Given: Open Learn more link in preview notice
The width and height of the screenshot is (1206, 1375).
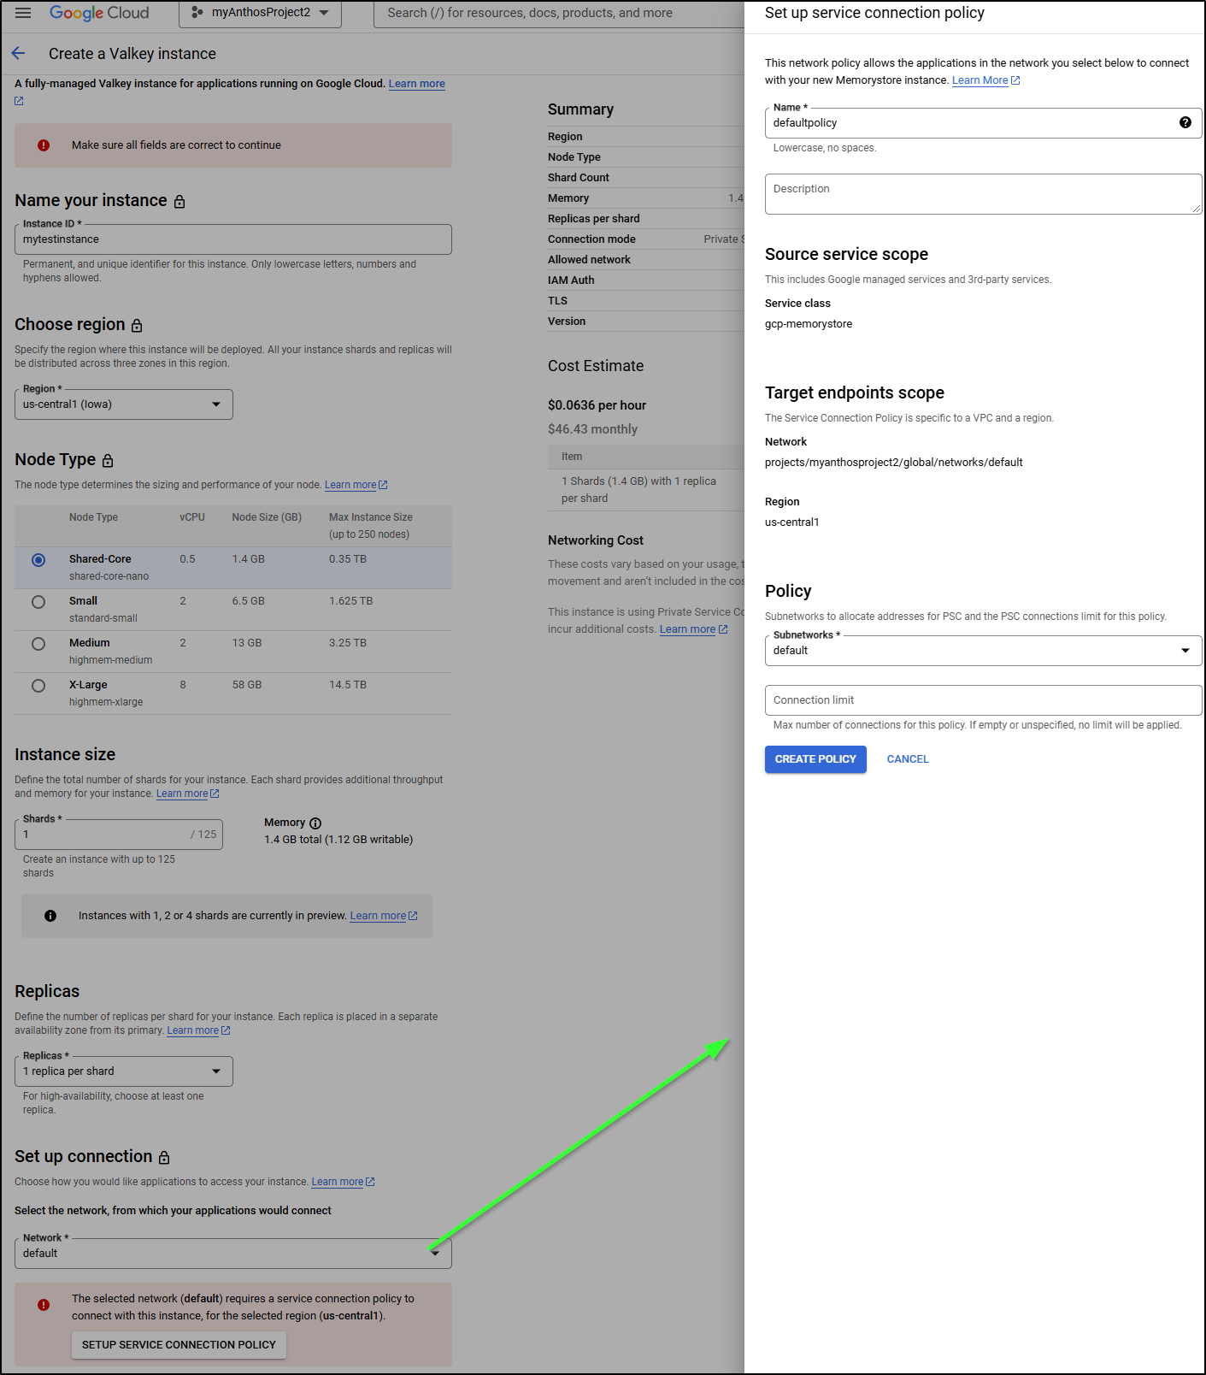Looking at the screenshot, I should [383, 916].
